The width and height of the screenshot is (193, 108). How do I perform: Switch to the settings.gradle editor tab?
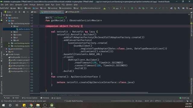pos(73,12)
